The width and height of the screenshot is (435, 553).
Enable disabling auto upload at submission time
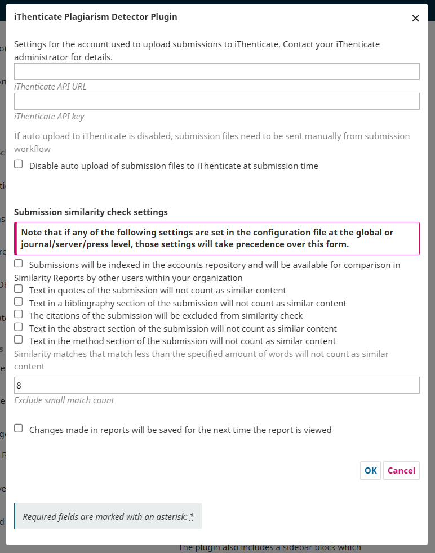tap(19, 164)
